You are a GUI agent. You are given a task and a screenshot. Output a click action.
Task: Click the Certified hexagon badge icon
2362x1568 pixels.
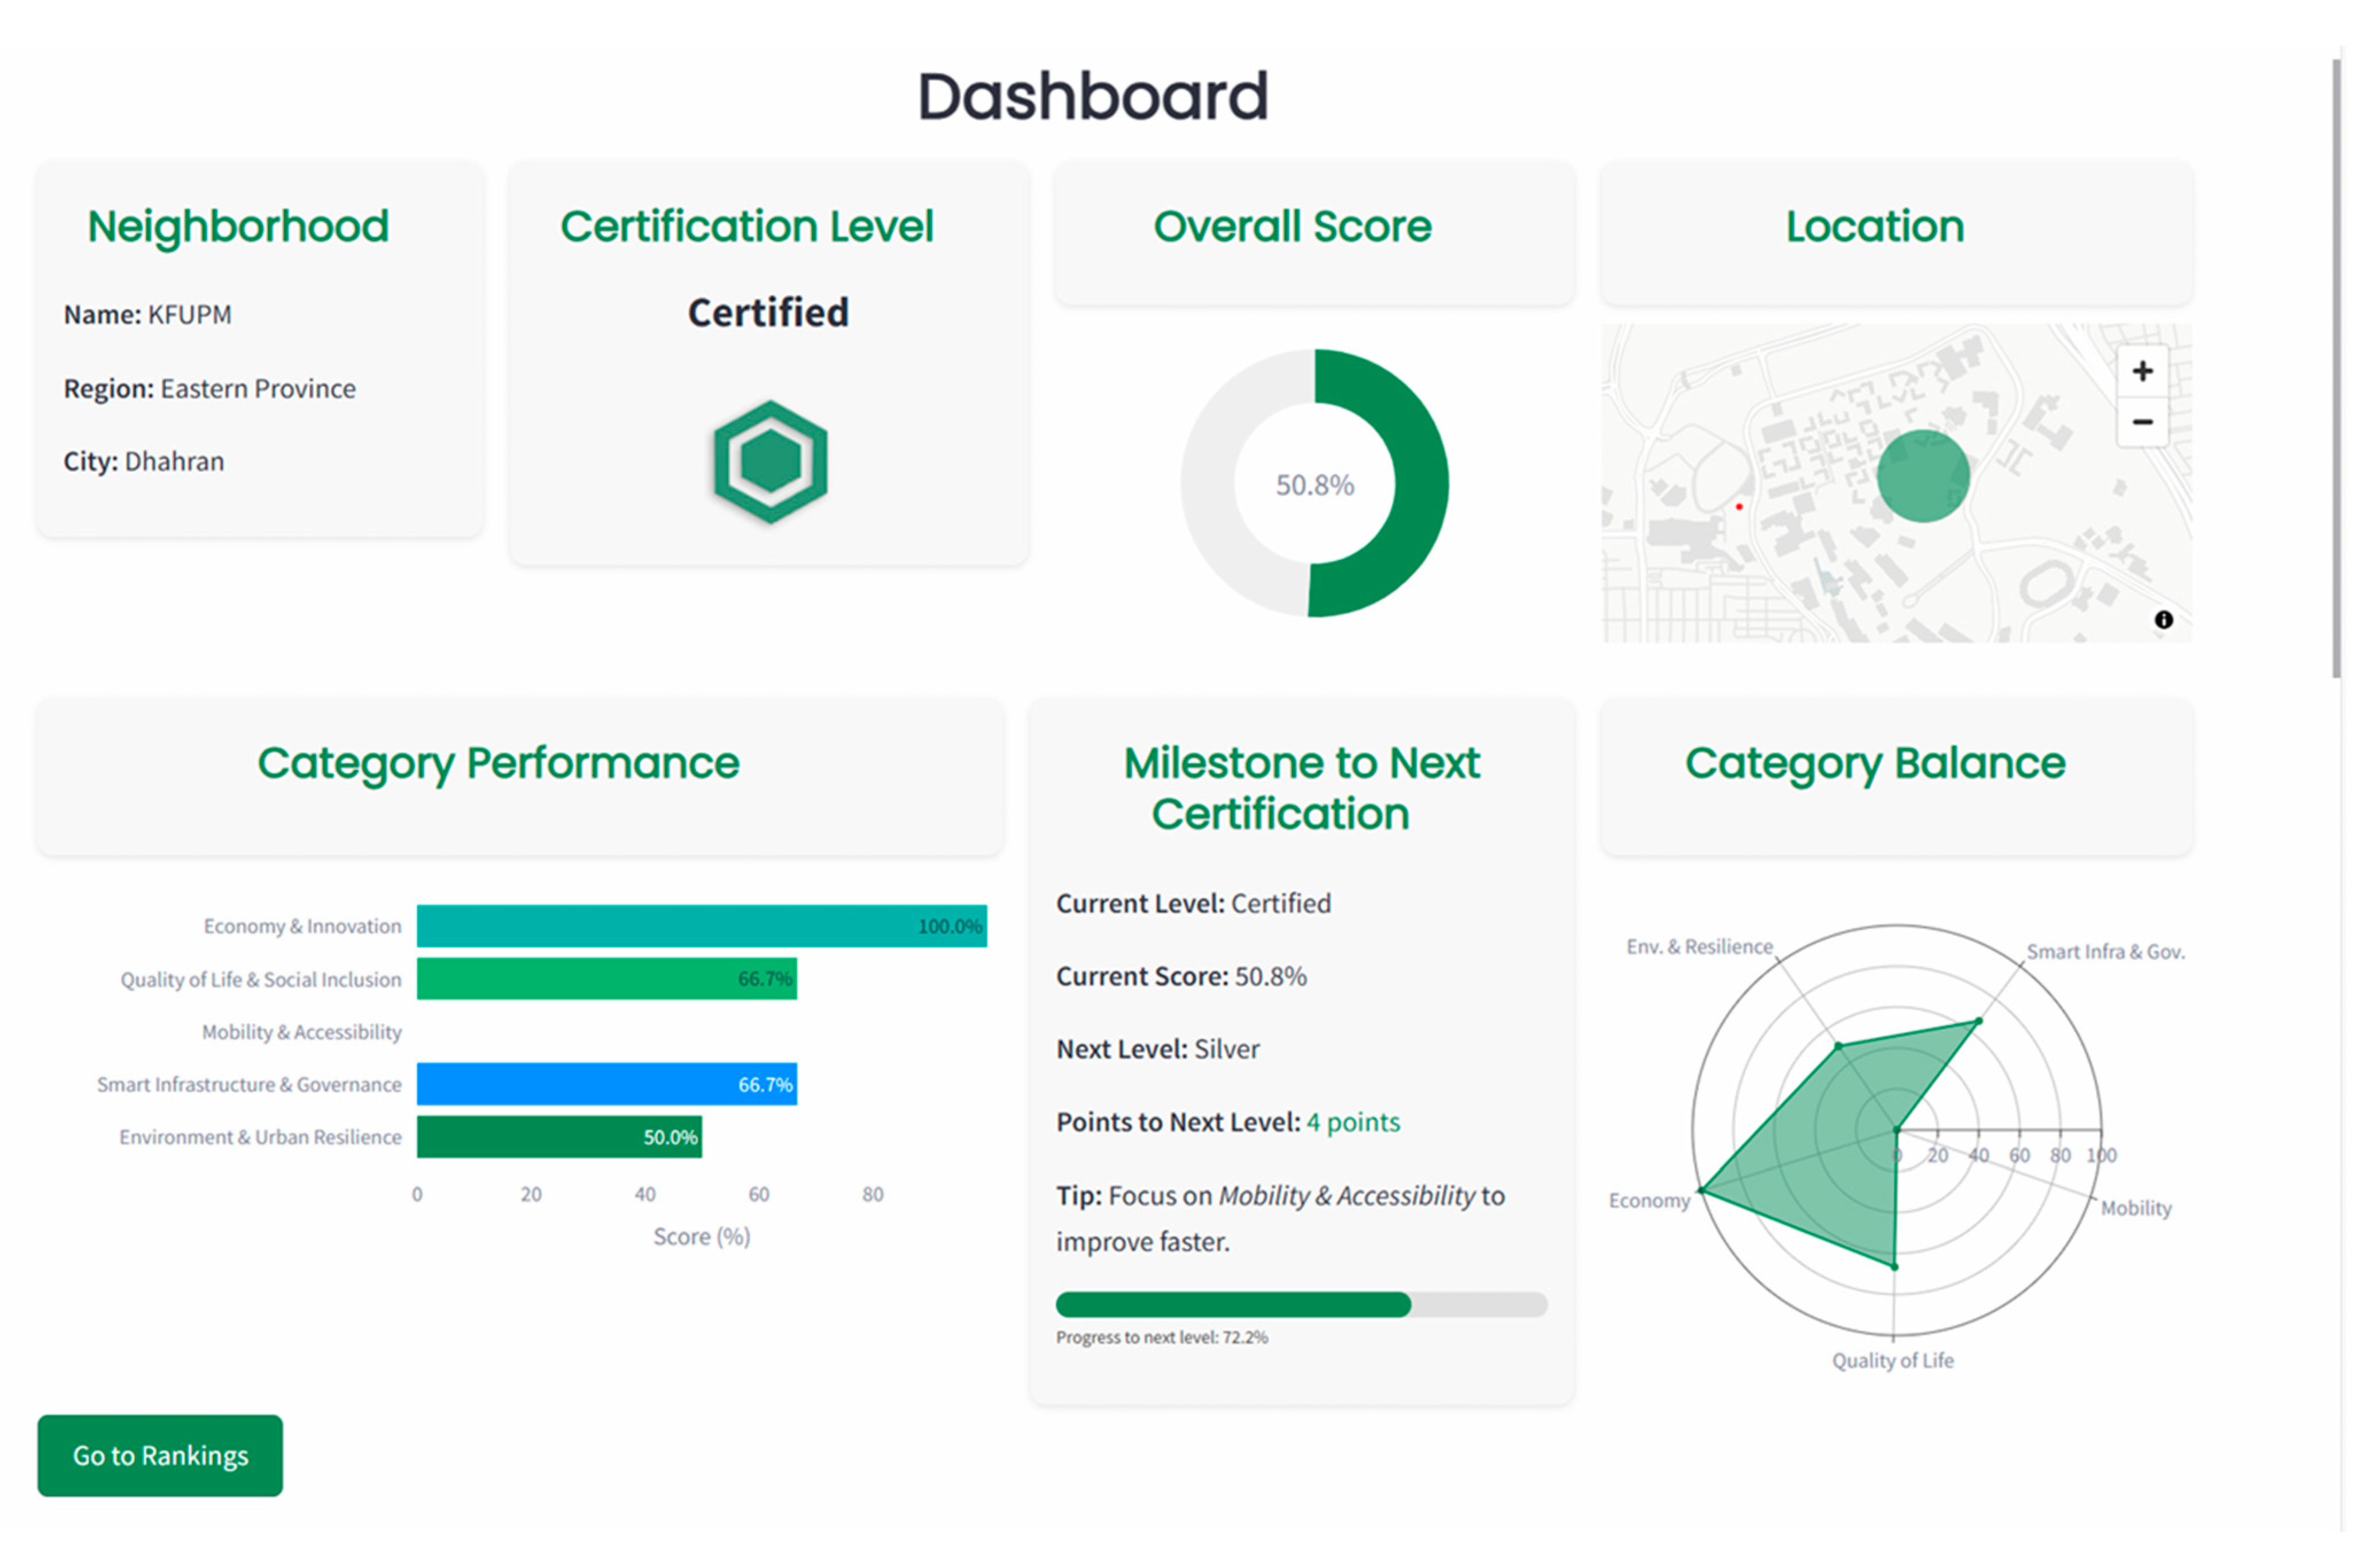click(770, 462)
